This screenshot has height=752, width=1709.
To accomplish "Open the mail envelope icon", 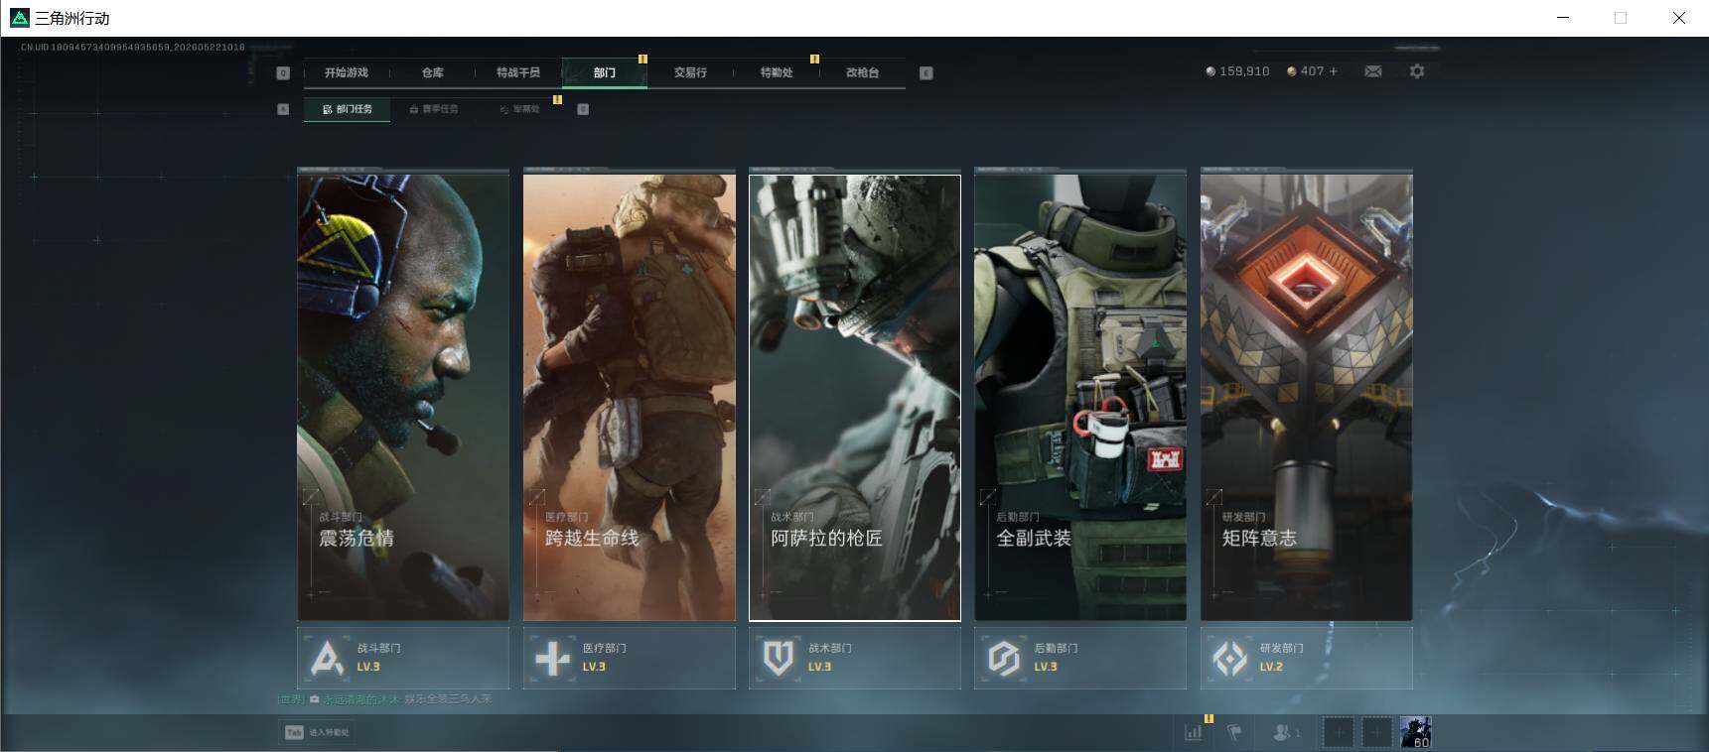I will [1373, 71].
